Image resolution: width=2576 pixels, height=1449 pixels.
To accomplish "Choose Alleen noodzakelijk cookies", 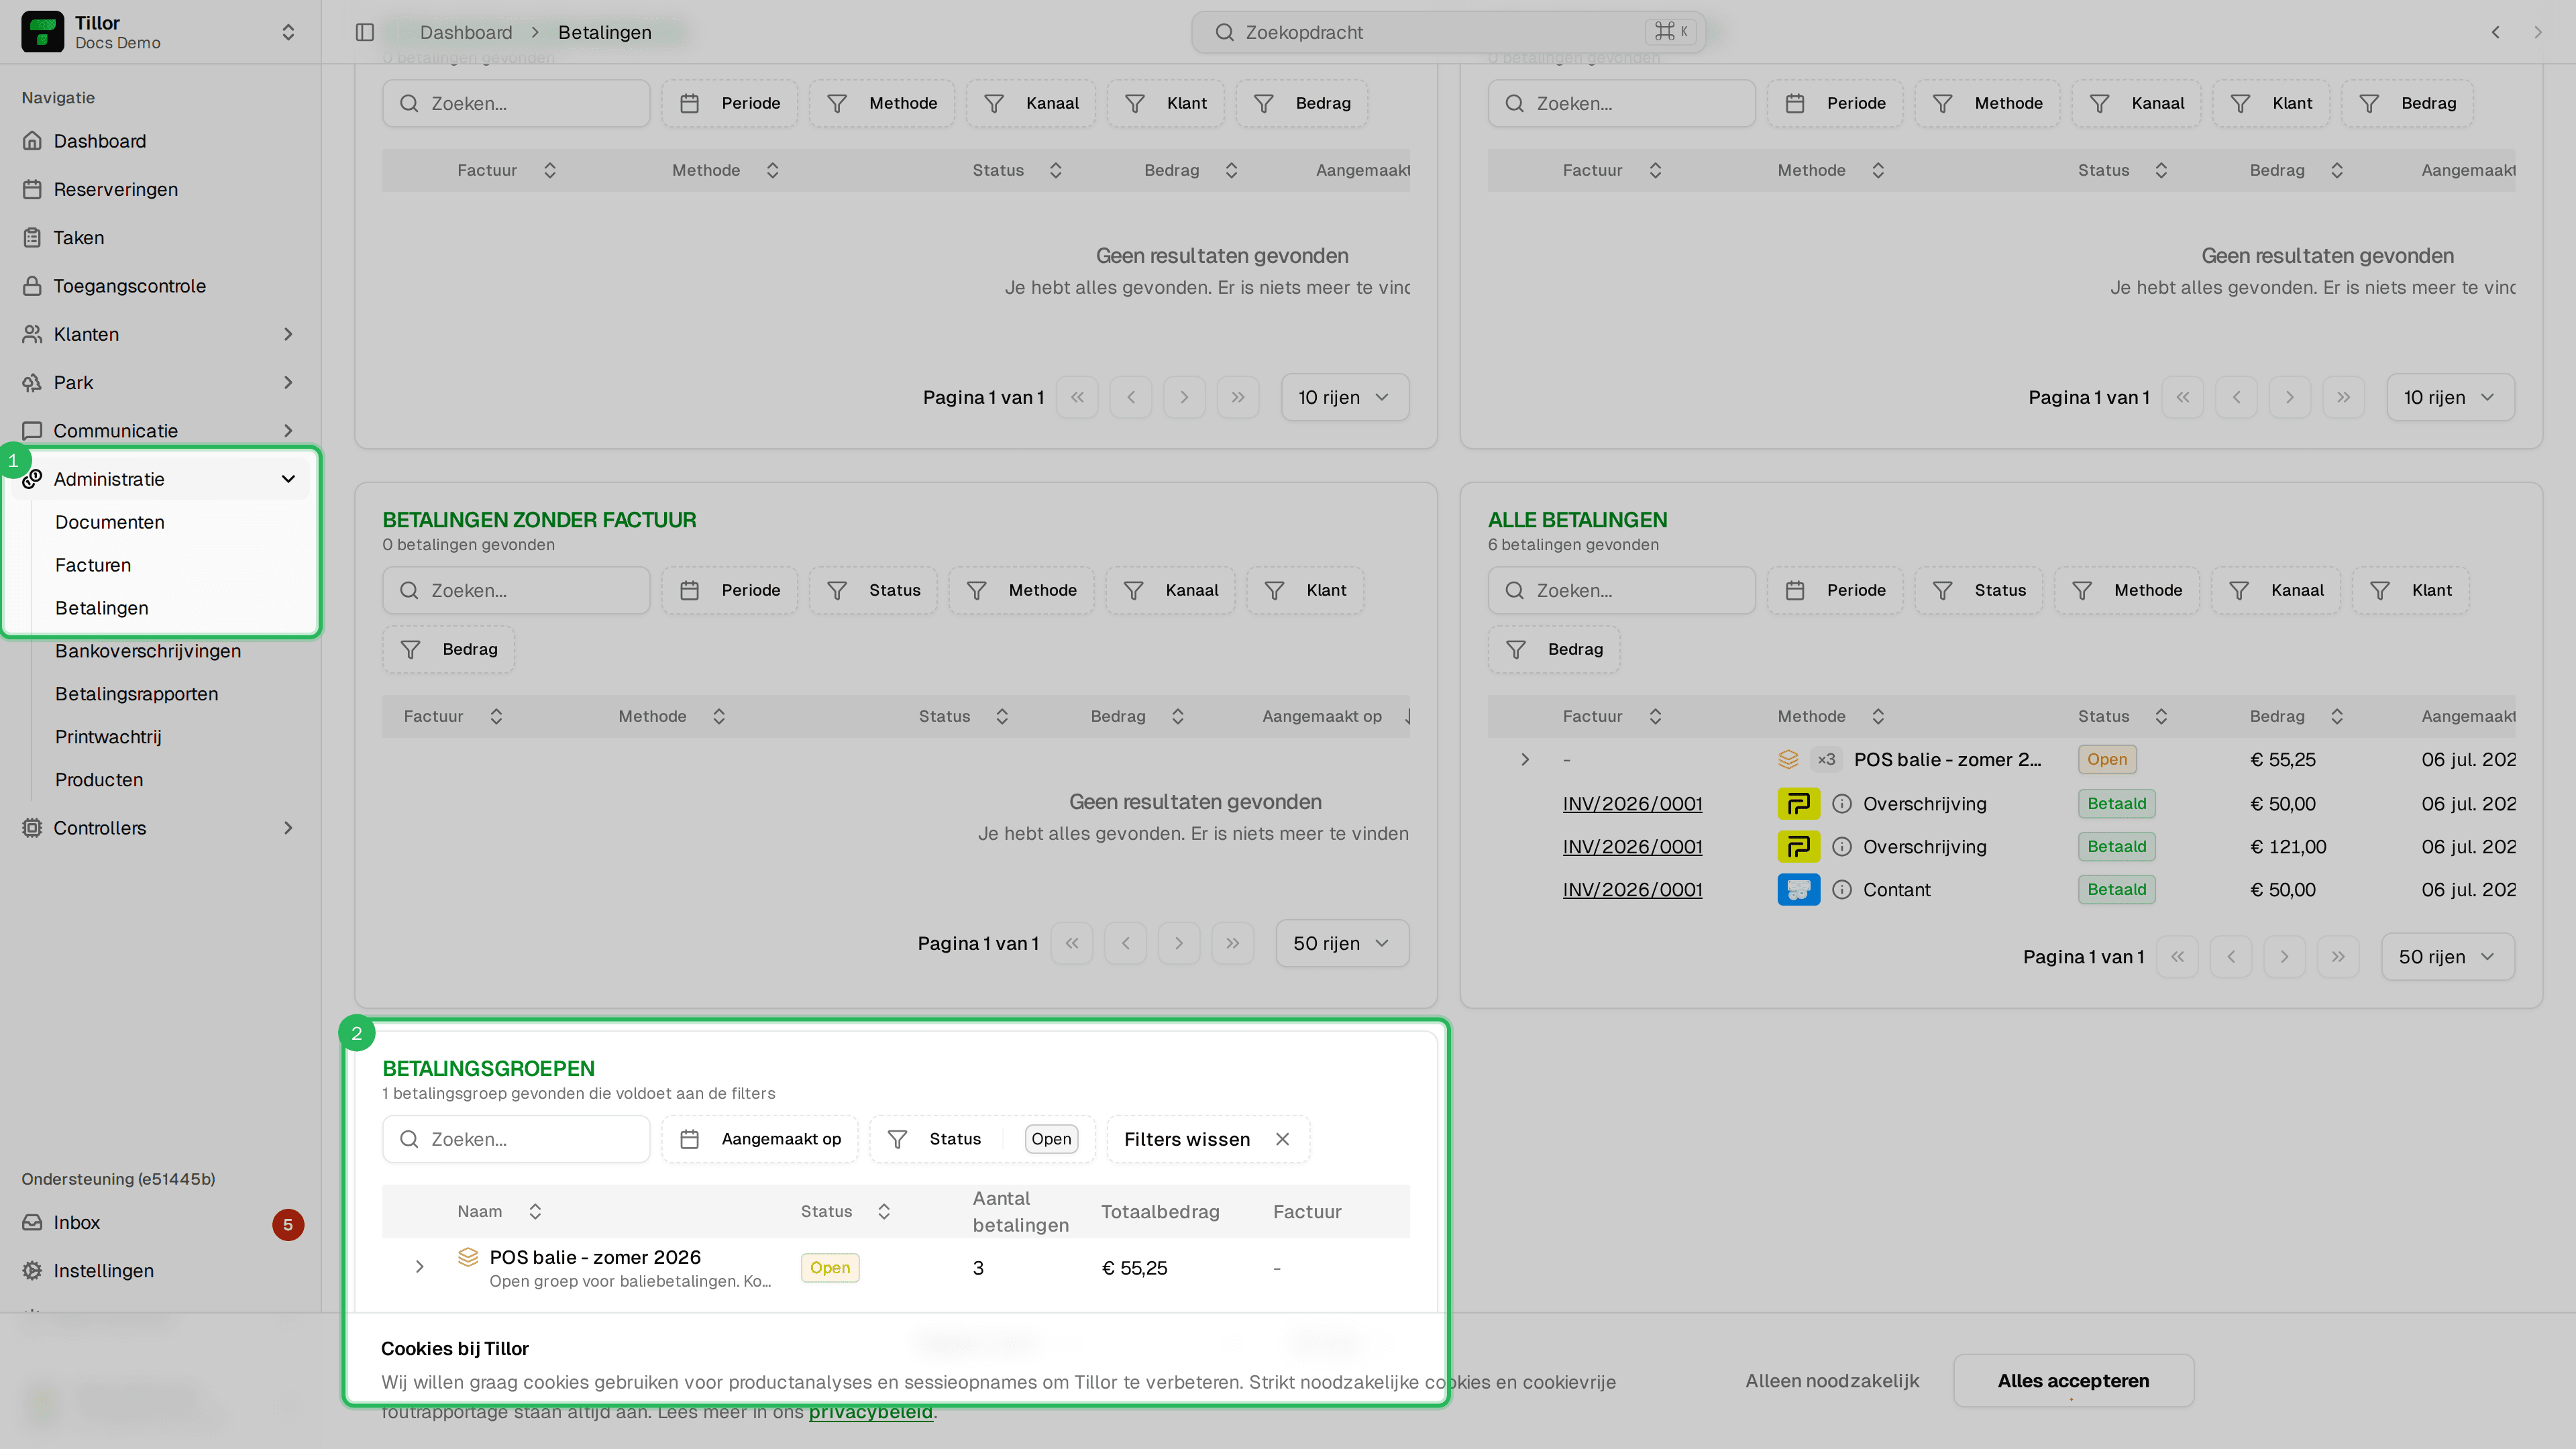I will [x=1832, y=1381].
